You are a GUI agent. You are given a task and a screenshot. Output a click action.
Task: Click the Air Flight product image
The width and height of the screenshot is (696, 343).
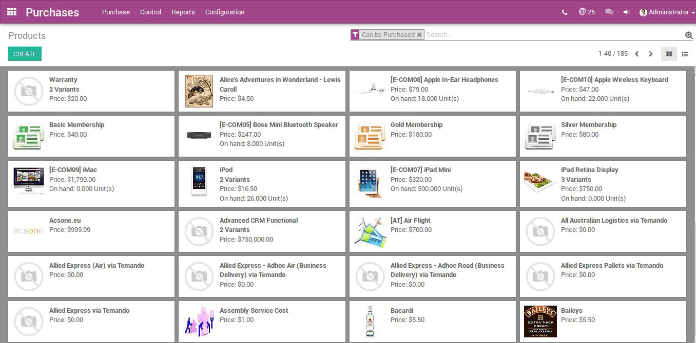click(370, 232)
